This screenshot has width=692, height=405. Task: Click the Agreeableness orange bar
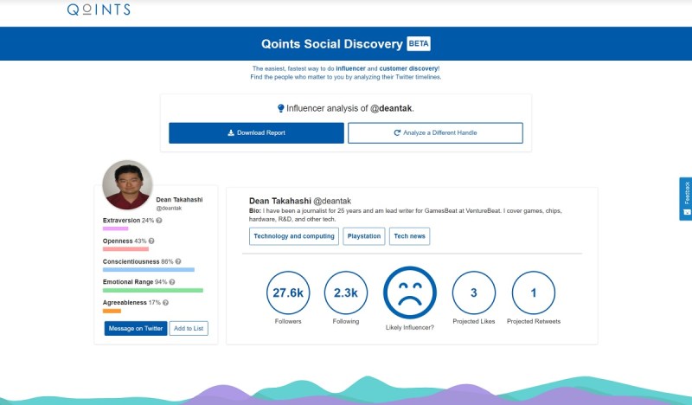click(x=112, y=311)
